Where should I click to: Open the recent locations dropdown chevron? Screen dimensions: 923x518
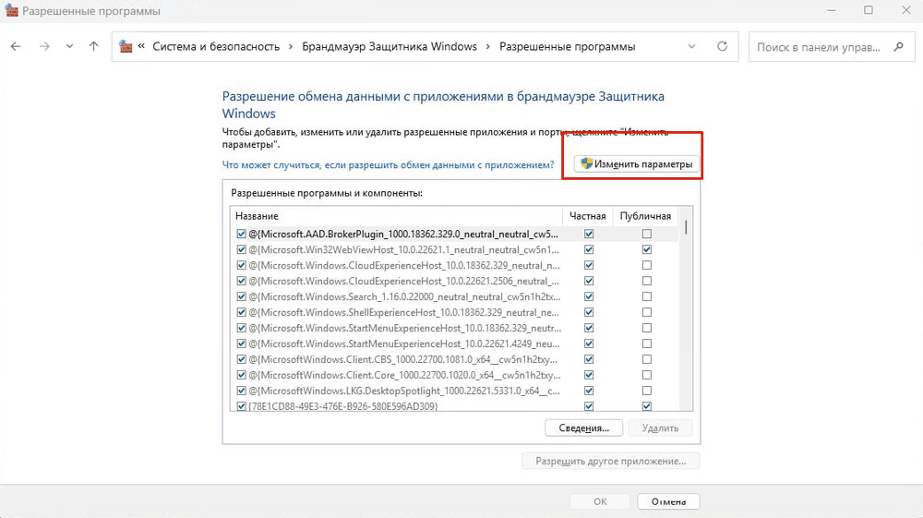click(69, 46)
